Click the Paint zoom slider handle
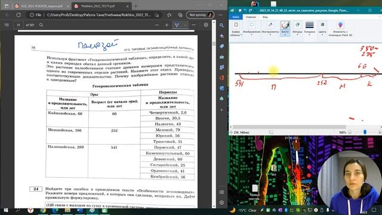Screen dimensions: 382x215 click(365, 132)
